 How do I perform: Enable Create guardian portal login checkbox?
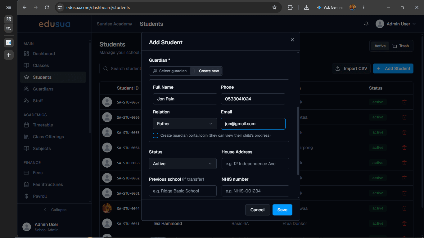coord(156,135)
